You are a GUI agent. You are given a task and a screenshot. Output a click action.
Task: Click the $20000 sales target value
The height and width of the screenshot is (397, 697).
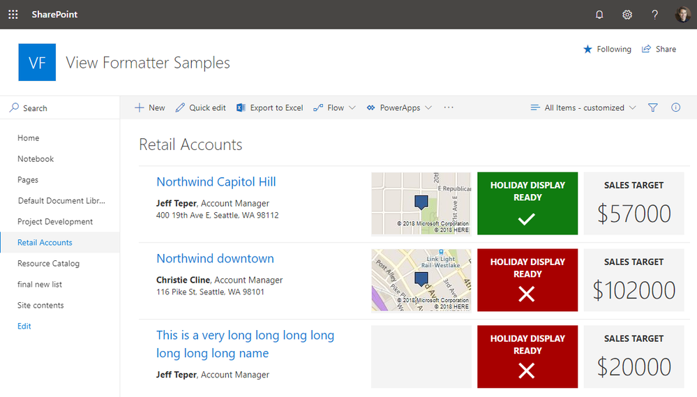634,367
